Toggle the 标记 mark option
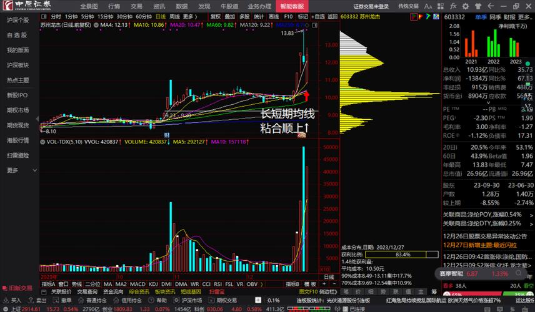 (x=303, y=16)
